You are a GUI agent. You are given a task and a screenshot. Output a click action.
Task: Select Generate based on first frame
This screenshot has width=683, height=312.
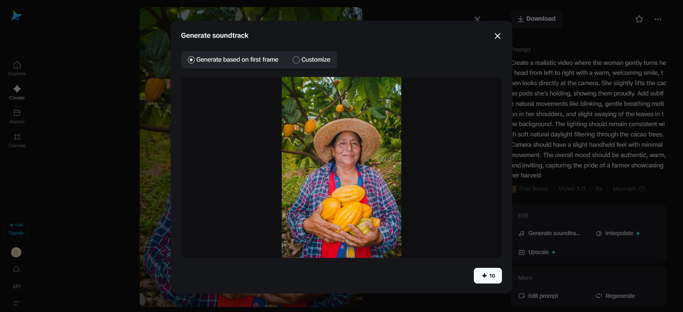(x=233, y=60)
